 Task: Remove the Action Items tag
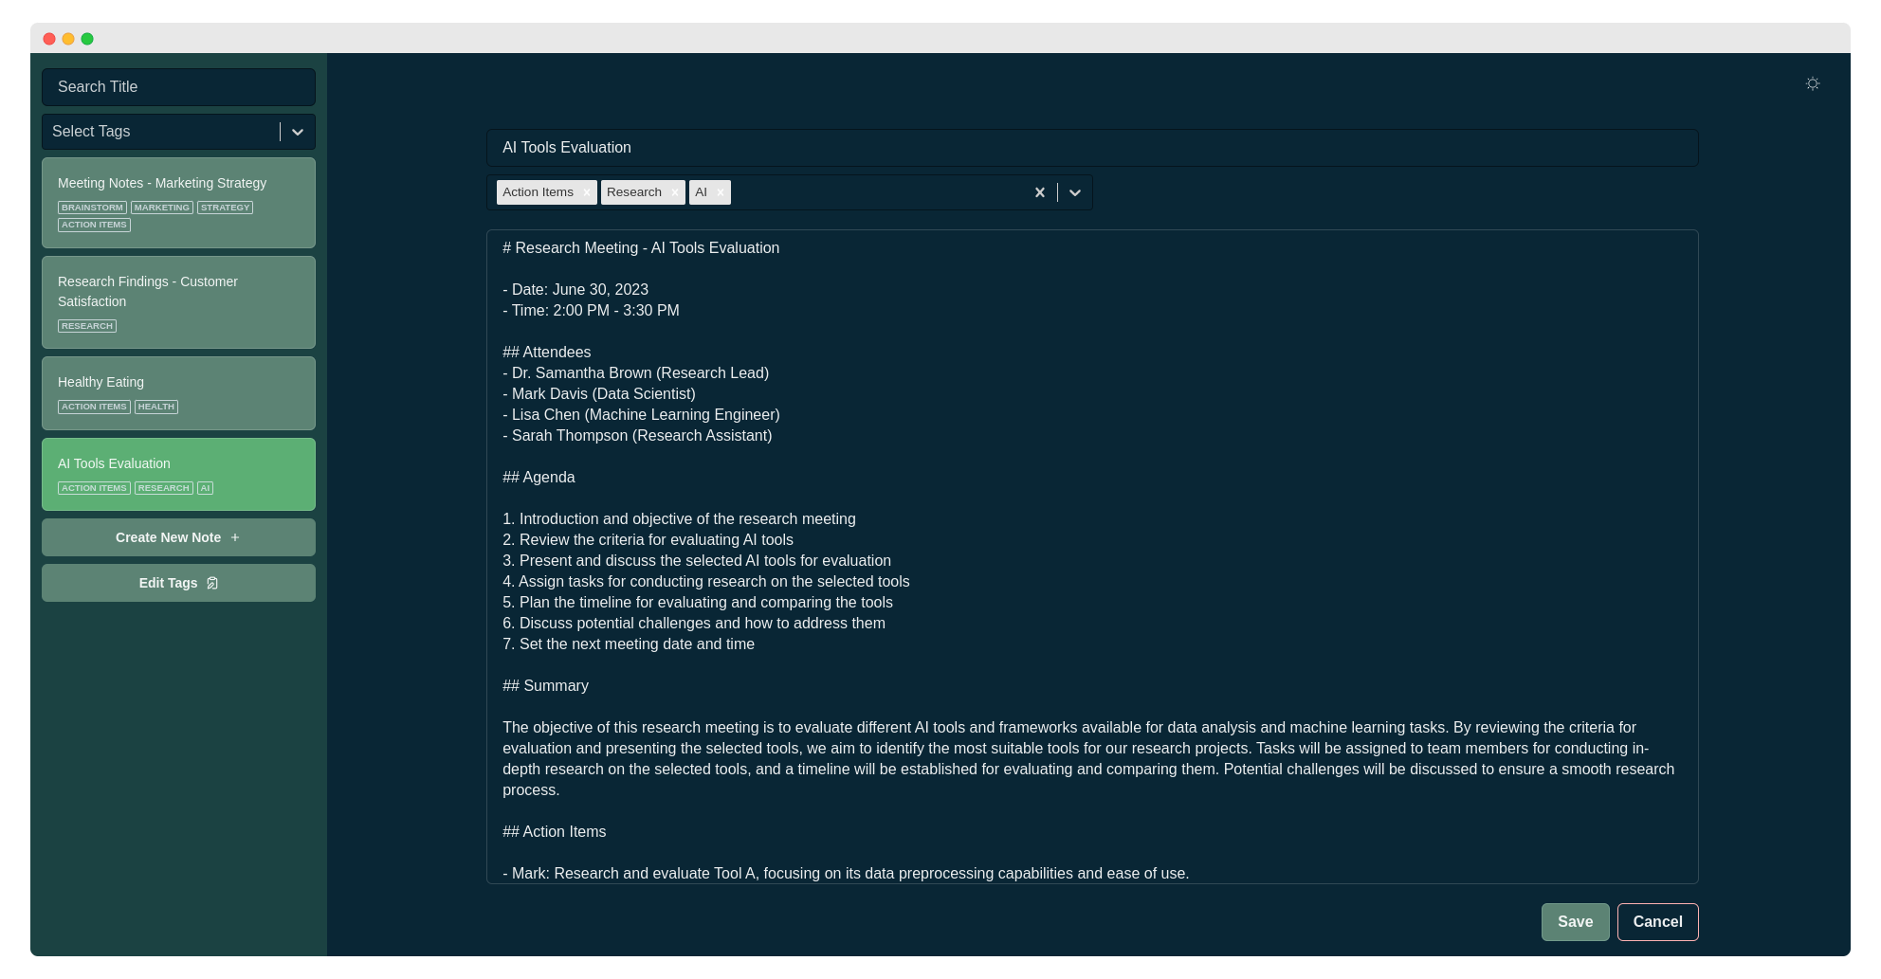[587, 192]
